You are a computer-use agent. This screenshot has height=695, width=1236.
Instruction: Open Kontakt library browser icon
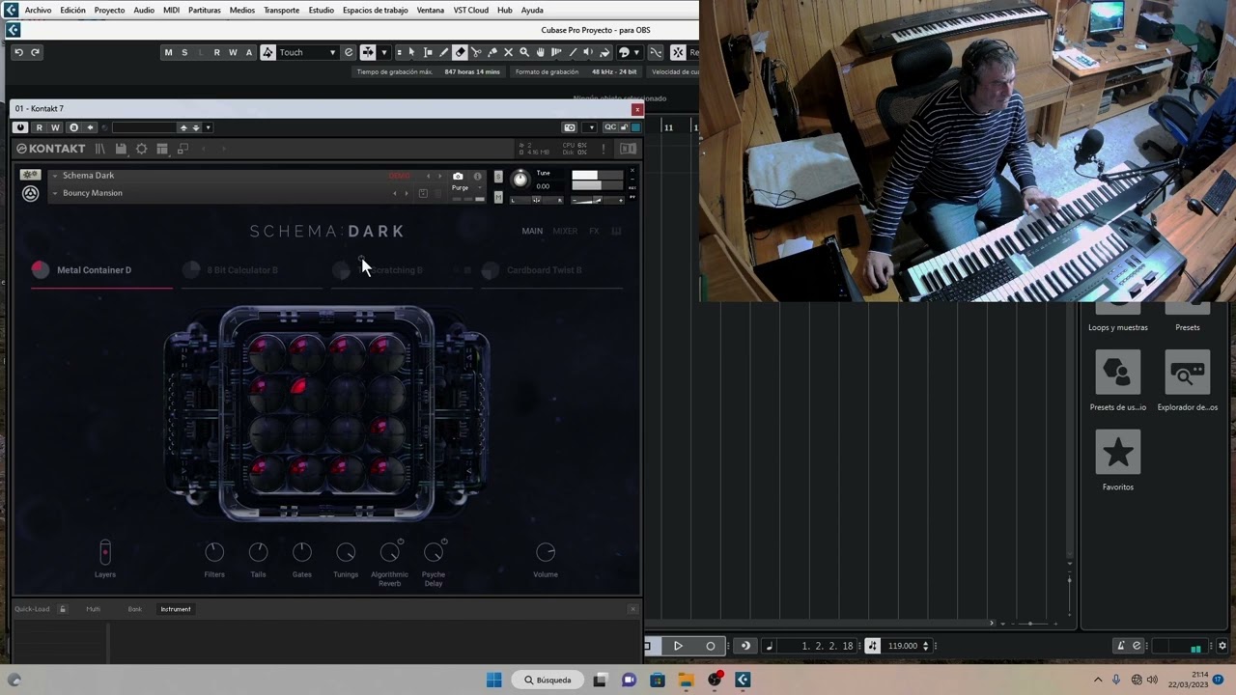pos(99,149)
